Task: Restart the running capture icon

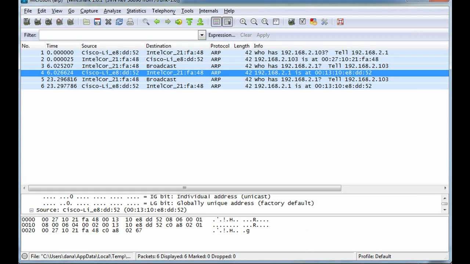Action: [70, 22]
